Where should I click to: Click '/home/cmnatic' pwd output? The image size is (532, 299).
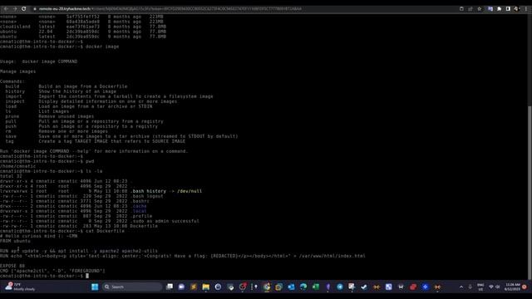coord(17,166)
